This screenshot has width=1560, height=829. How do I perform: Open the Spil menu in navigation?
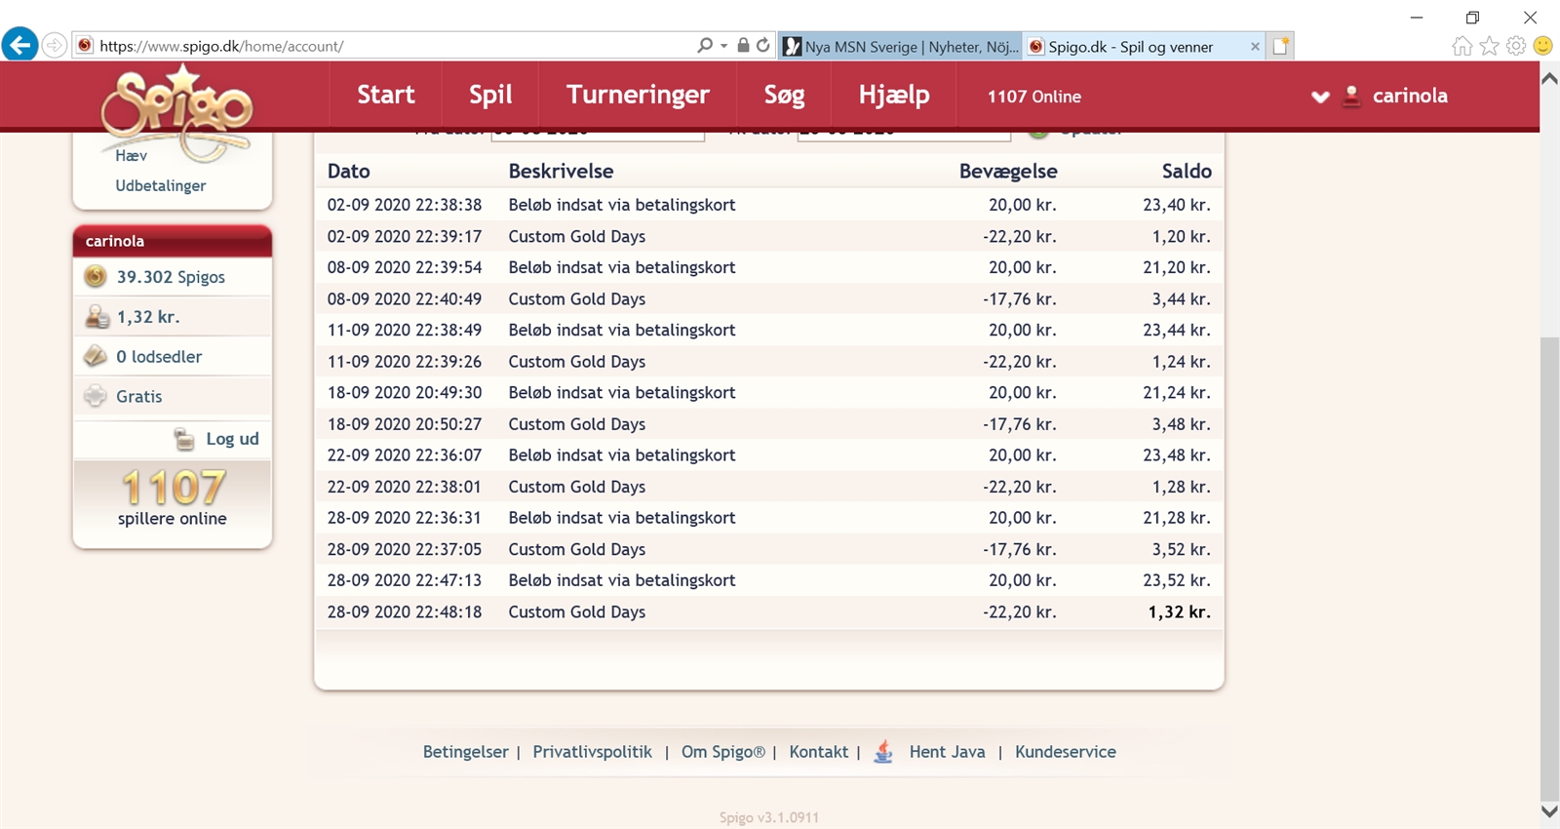click(489, 95)
